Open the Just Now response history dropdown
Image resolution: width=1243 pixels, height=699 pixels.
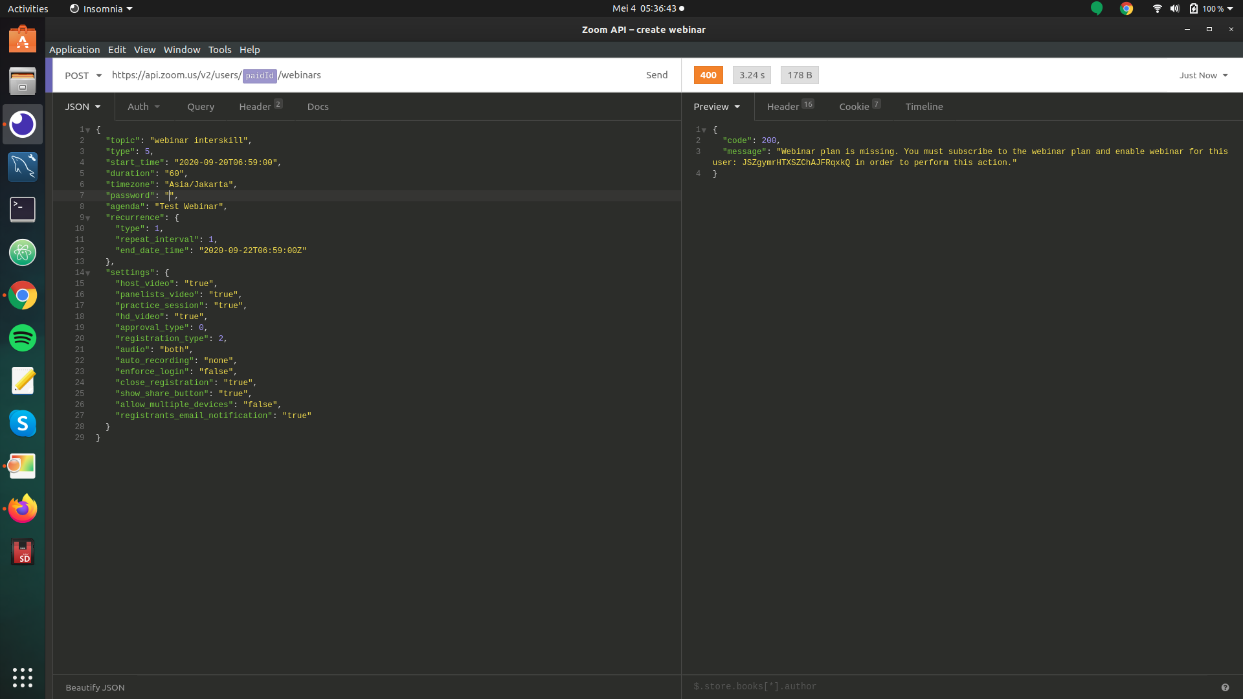coord(1203,76)
